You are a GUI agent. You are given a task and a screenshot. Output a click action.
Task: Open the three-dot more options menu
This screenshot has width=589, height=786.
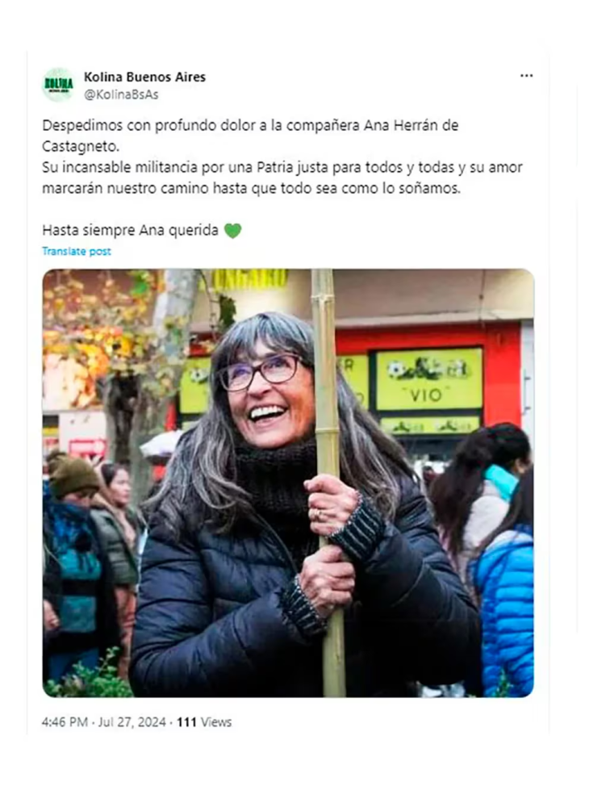click(x=526, y=76)
